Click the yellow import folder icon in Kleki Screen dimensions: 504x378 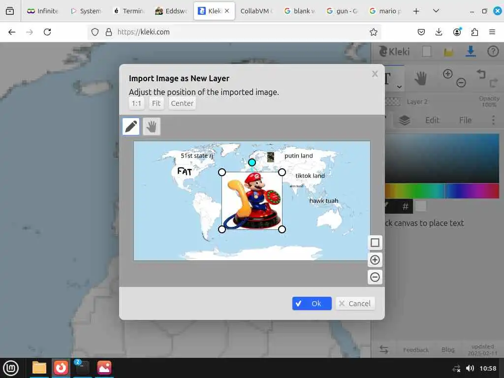[449, 52]
